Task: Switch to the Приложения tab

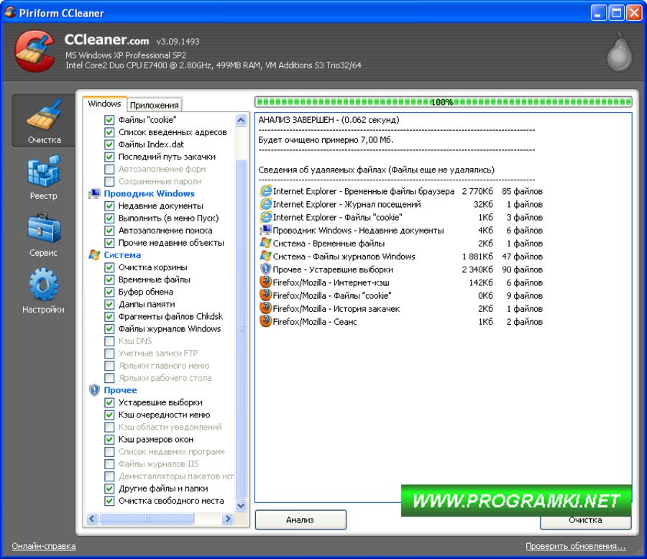Action: point(155,105)
